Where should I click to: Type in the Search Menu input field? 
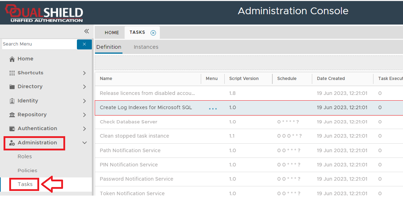pyautogui.click(x=38, y=44)
